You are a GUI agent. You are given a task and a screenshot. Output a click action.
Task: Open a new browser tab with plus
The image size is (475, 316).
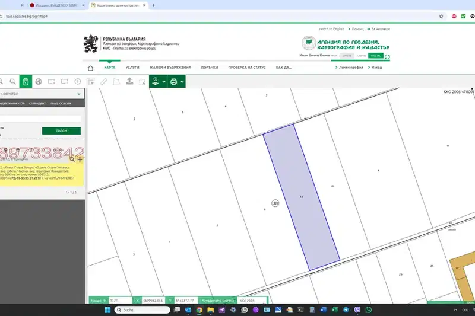[x=154, y=5]
